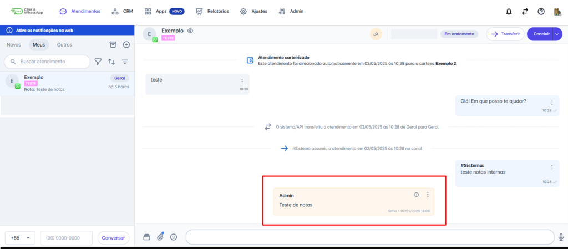The image size is (568, 249).
Task: Open the archived conversations box icon
Action: pos(113,45)
